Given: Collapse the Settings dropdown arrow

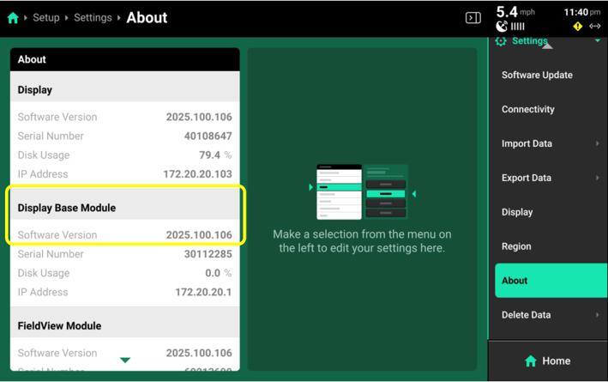Looking at the screenshot, I should click(x=598, y=40).
